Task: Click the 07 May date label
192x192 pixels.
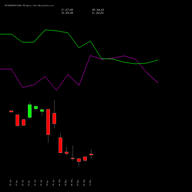Action: [x=78, y=182]
